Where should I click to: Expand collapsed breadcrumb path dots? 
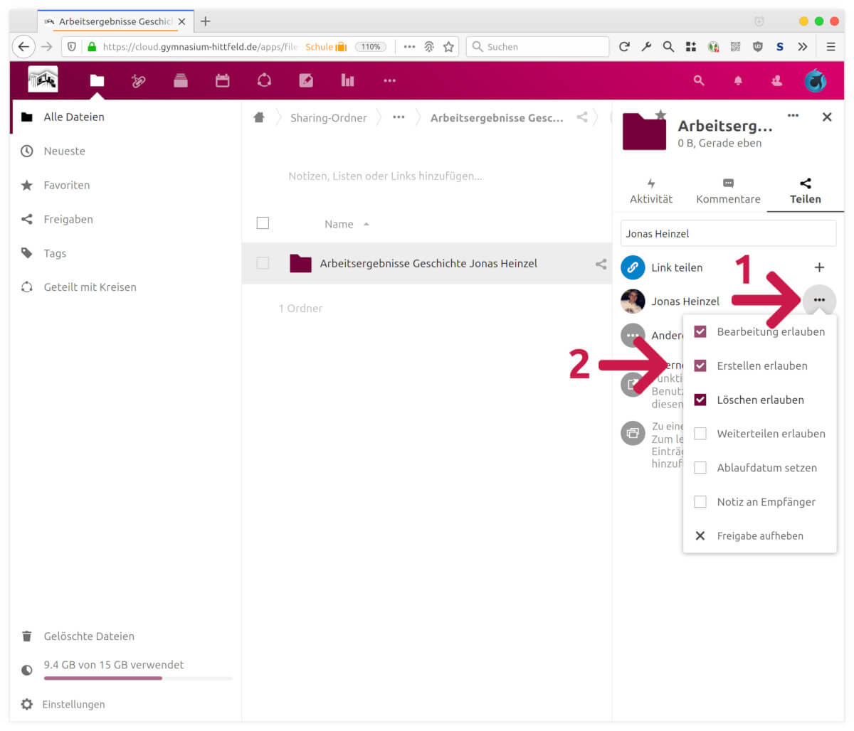tap(399, 117)
